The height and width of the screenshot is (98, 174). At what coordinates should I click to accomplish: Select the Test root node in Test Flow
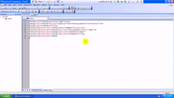[x=6, y=17]
